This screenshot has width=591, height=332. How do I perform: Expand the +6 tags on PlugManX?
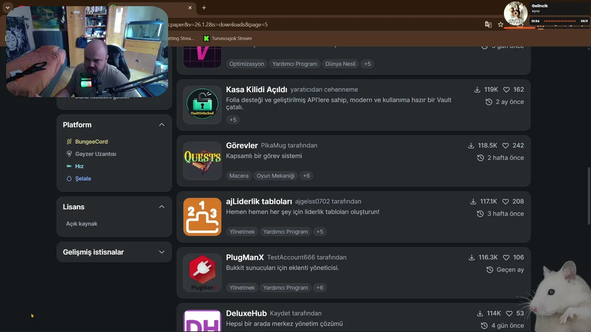tap(320, 287)
